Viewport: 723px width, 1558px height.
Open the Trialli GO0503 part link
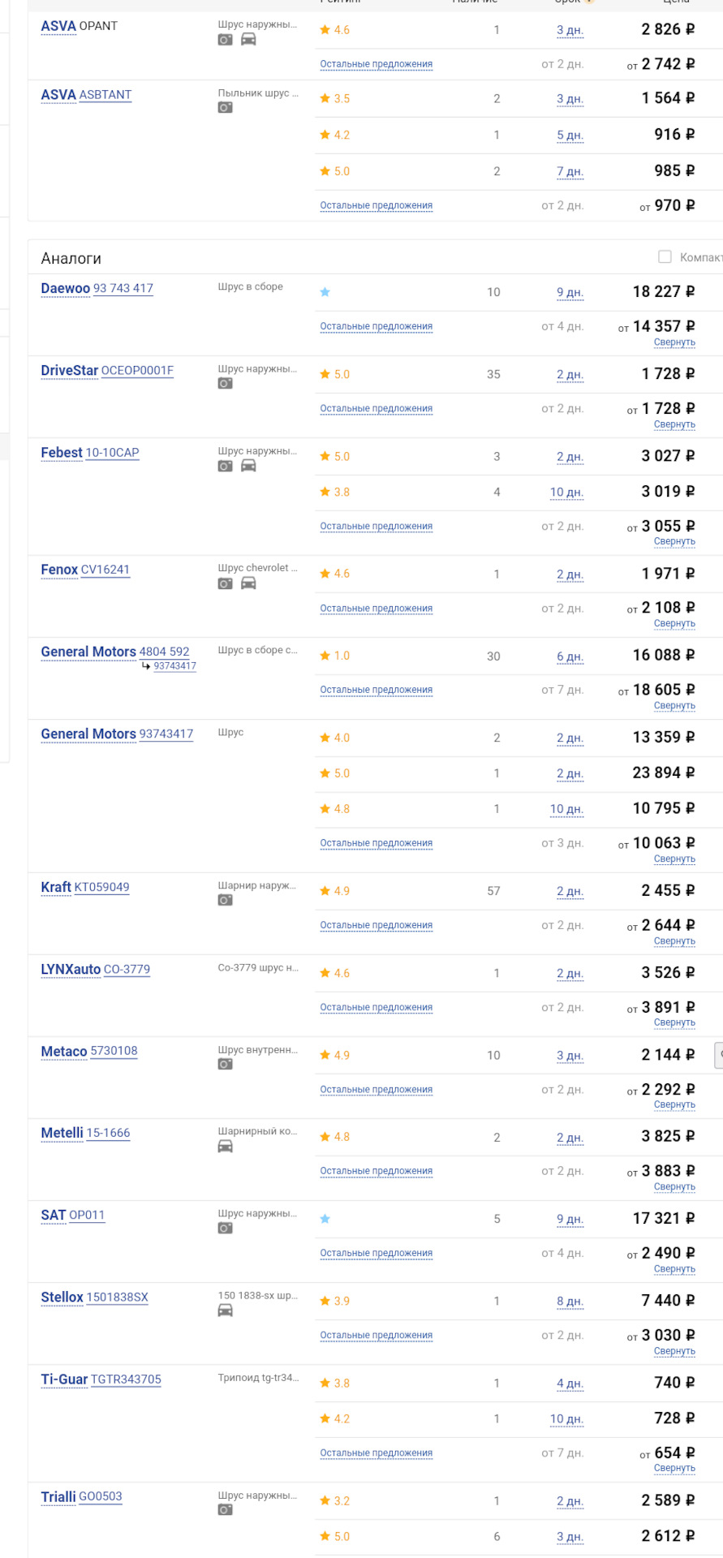[x=100, y=1497]
